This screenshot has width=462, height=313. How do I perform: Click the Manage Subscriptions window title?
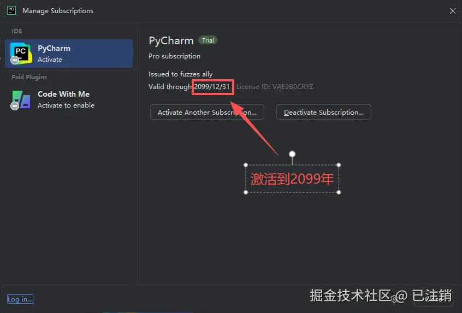[x=58, y=10]
